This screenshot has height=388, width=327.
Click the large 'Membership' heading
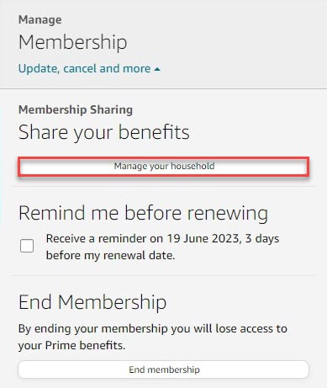click(x=73, y=42)
